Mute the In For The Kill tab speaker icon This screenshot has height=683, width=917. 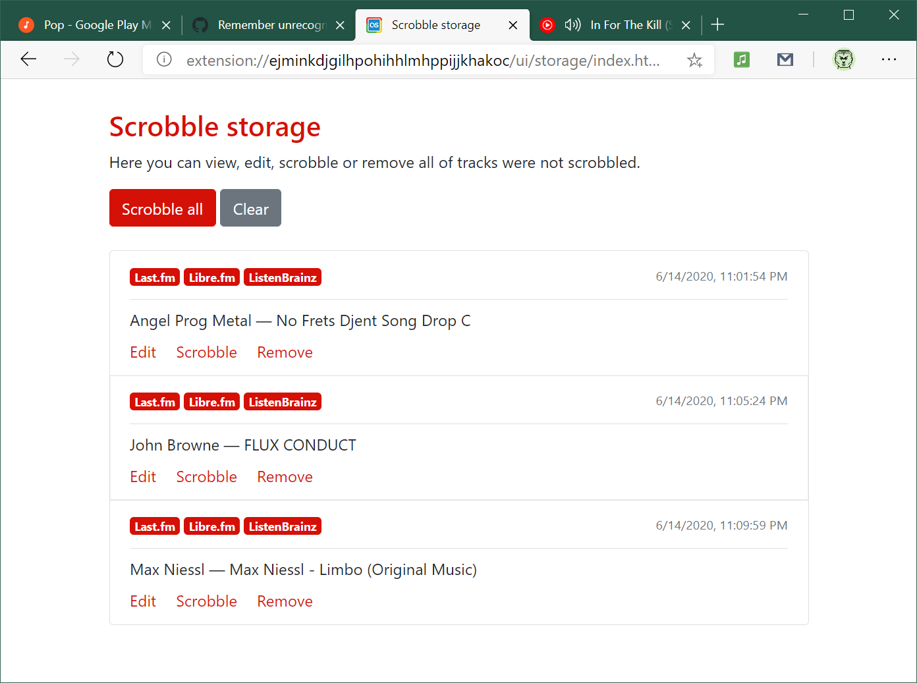[x=572, y=24]
